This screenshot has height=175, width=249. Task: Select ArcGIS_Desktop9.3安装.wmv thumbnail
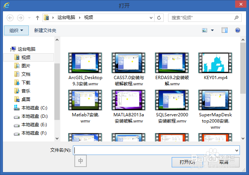pos(85,63)
